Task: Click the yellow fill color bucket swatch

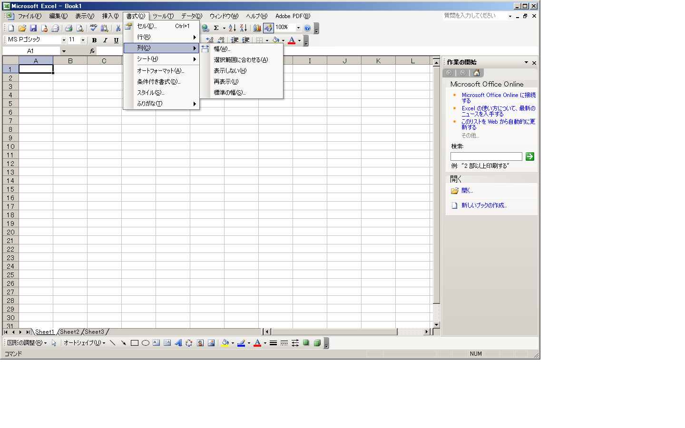Action: pyautogui.click(x=225, y=343)
